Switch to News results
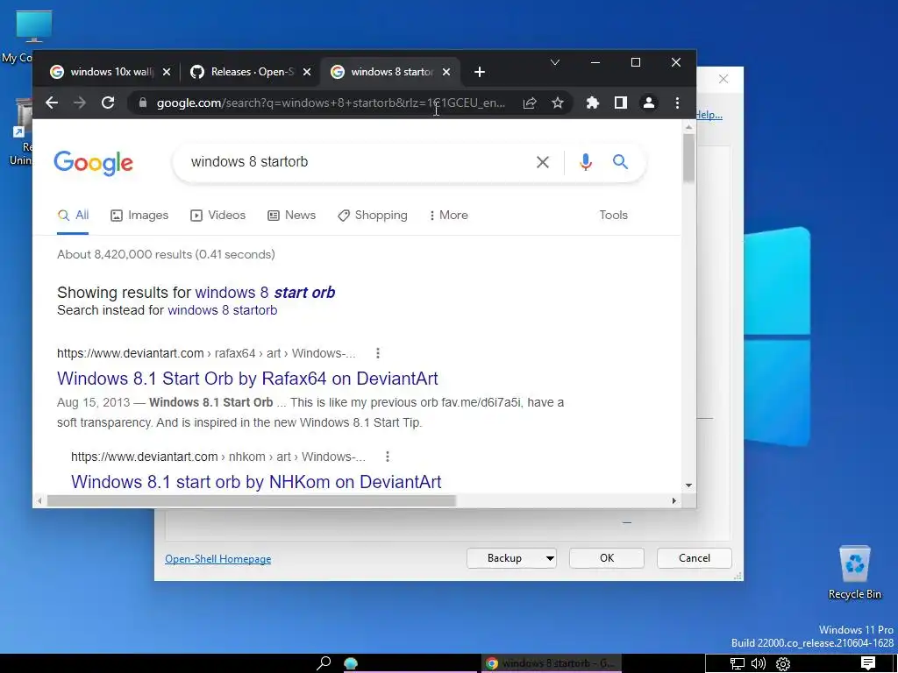 point(291,216)
